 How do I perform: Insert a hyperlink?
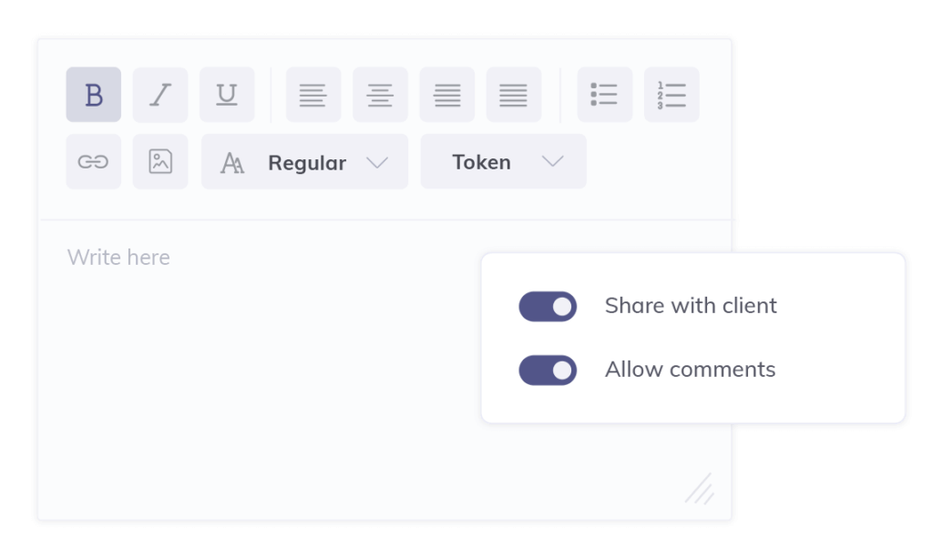[94, 162]
